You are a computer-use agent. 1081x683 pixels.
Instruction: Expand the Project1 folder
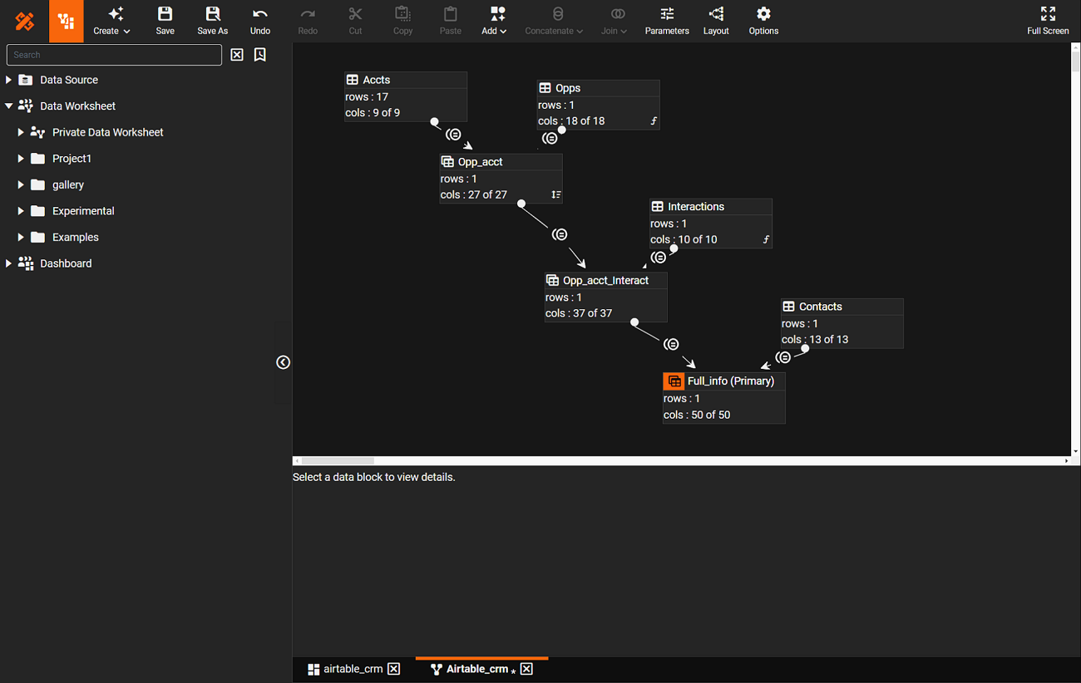[x=21, y=159]
